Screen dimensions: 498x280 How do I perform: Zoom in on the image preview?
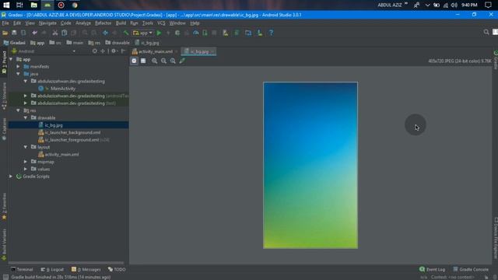[154, 61]
